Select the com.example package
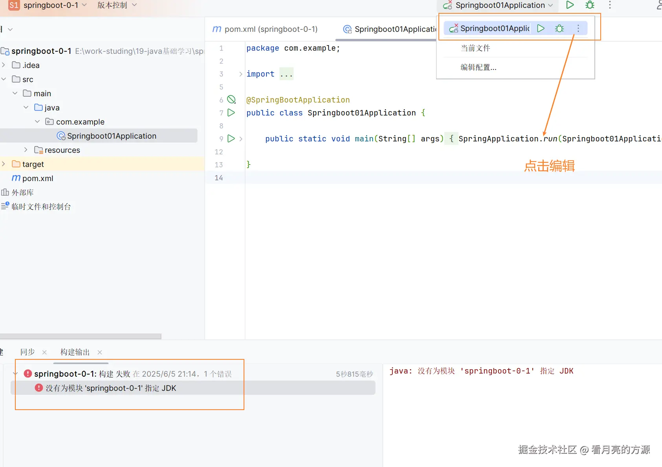 [80, 122]
